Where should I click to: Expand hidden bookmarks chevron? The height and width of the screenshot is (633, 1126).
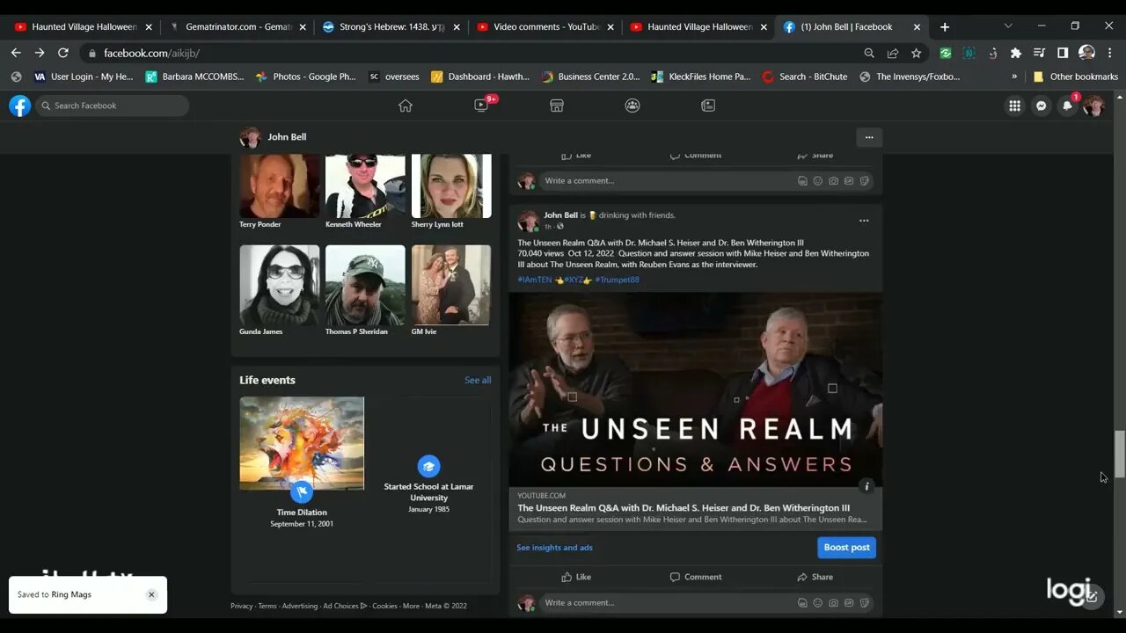[1014, 76]
